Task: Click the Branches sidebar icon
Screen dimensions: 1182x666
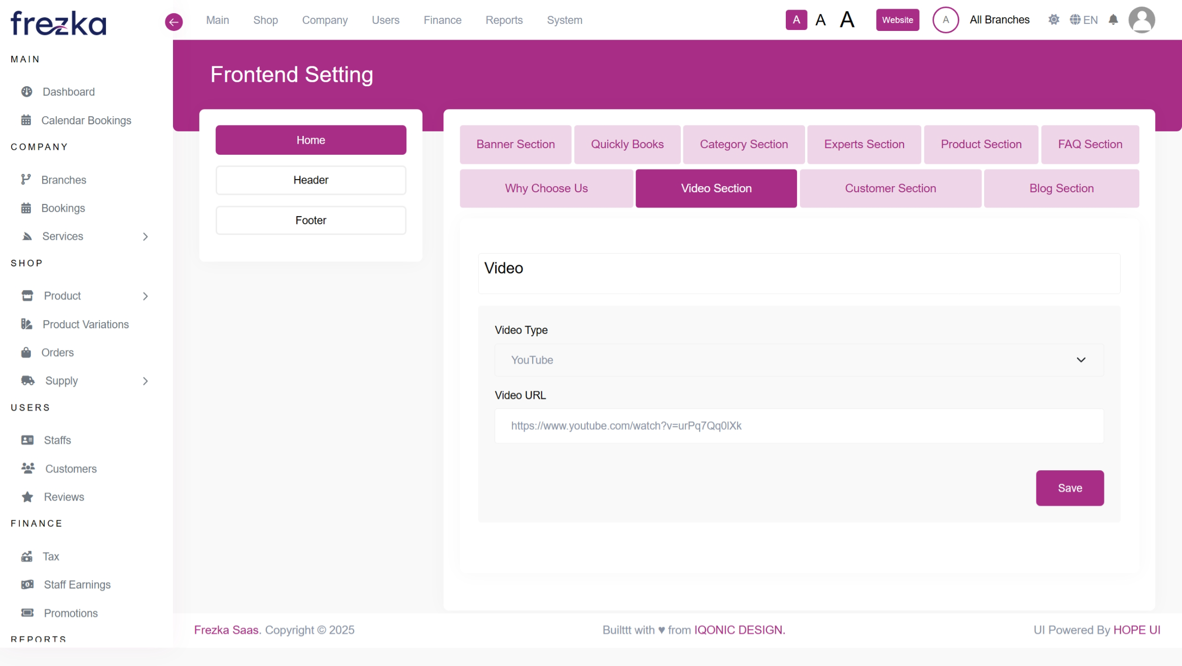Action: [x=26, y=180]
